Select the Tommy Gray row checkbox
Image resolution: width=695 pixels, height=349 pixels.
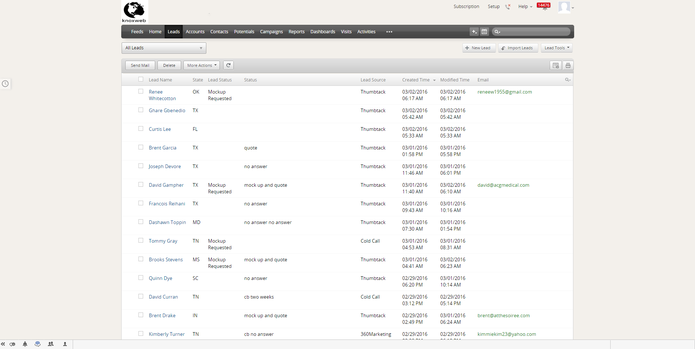coord(141,240)
